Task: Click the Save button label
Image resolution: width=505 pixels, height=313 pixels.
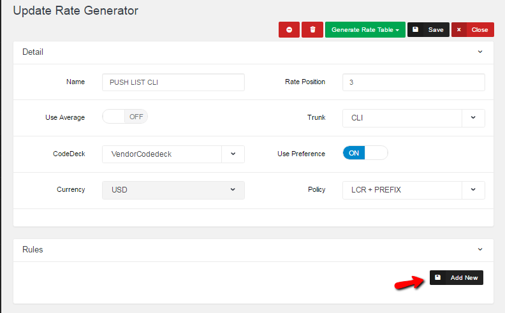Action: (435, 30)
